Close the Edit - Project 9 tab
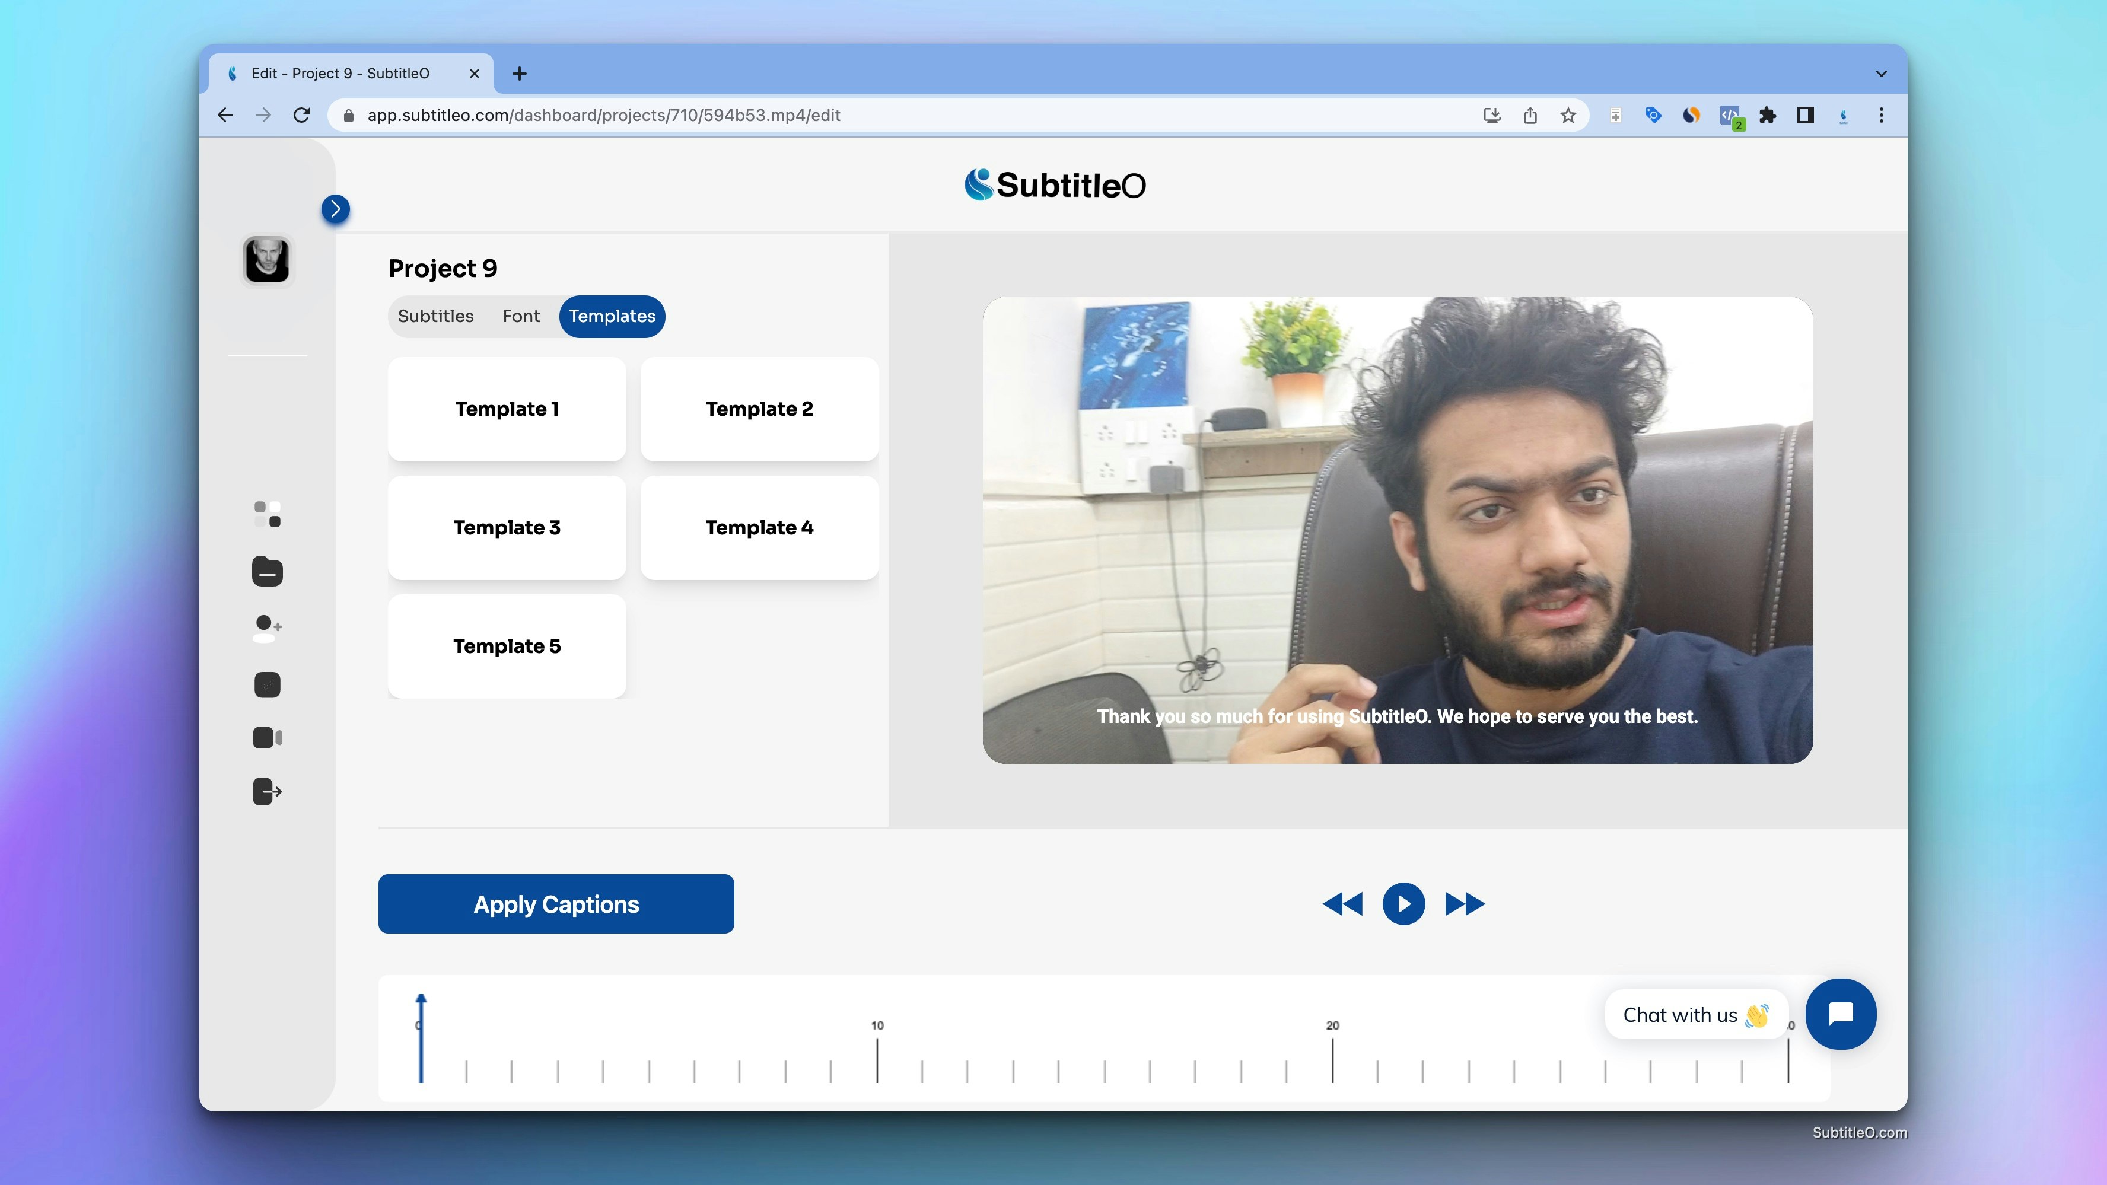 [x=475, y=74]
